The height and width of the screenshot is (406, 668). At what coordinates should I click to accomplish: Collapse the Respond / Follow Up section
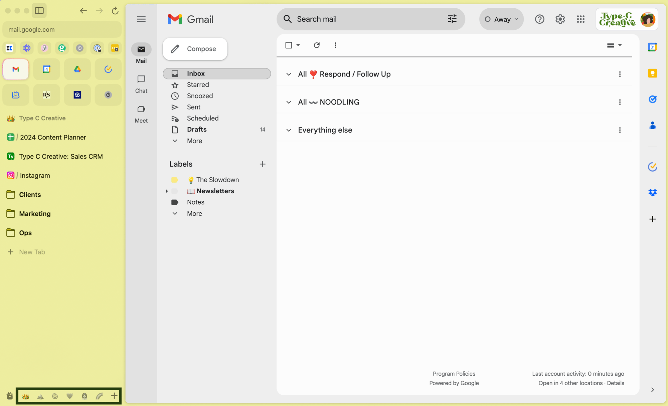[289, 74]
